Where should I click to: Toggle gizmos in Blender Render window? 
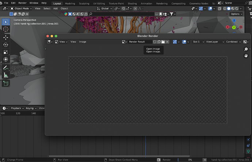[175, 42]
